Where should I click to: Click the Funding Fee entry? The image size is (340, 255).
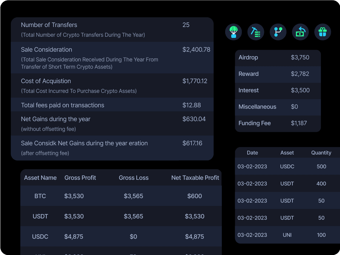278,123
